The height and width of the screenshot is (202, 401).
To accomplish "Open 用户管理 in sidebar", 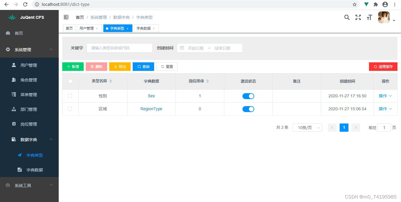I will pyautogui.click(x=29, y=65).
